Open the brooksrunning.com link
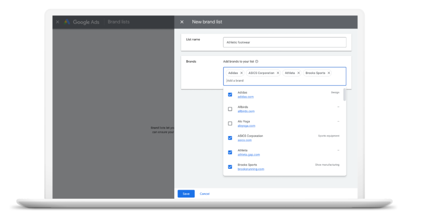The width and height of the screenshot is (430, 211). [x=251, y=169]
